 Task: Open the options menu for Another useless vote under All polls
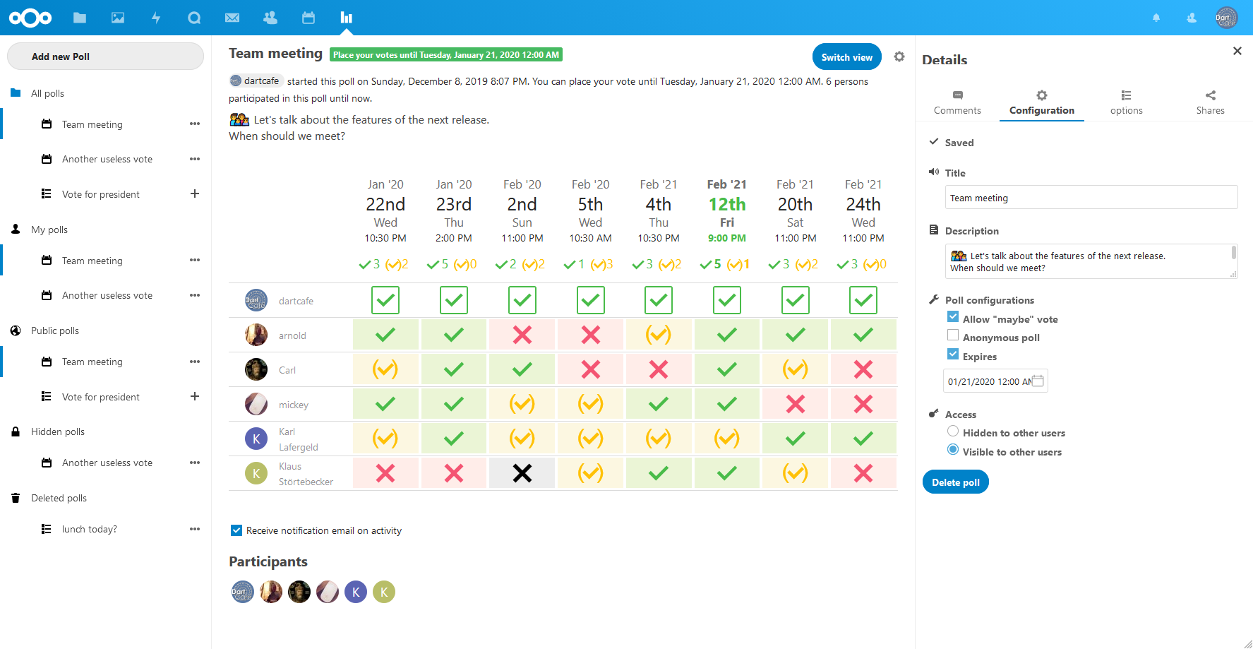195,159
